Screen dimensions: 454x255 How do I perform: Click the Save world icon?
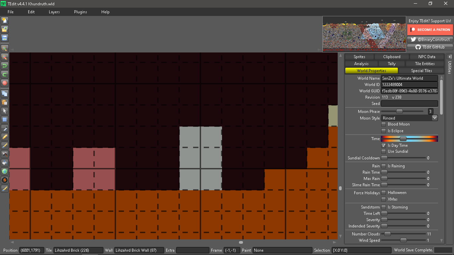tap(5, 38)
